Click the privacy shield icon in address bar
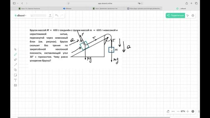 69,3
